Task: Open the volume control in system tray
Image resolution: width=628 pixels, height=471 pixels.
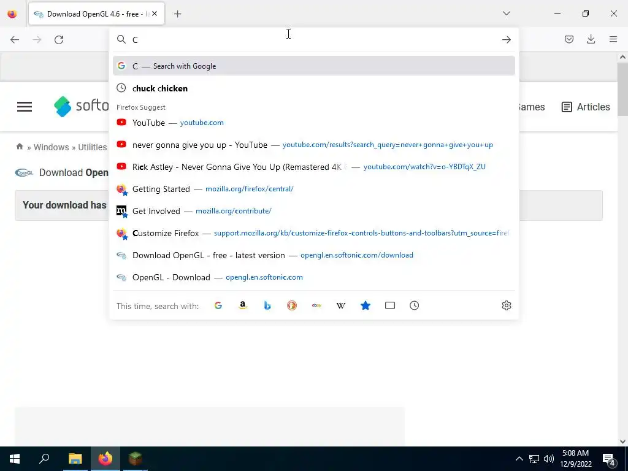Action: point(549,459)
